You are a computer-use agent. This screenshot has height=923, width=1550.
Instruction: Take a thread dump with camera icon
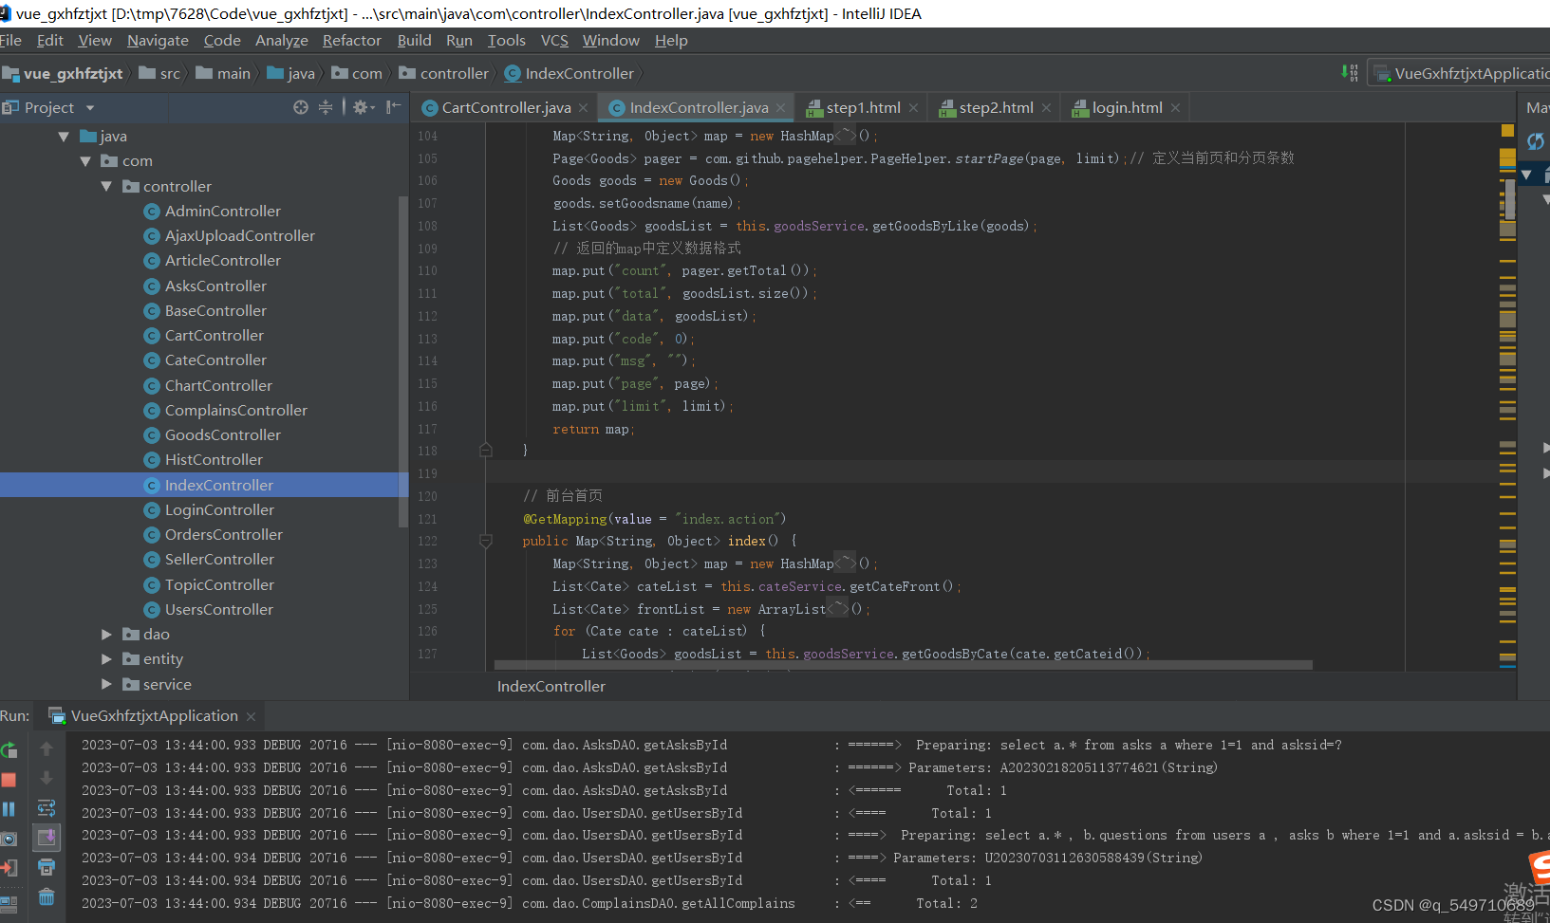[9, 837]
